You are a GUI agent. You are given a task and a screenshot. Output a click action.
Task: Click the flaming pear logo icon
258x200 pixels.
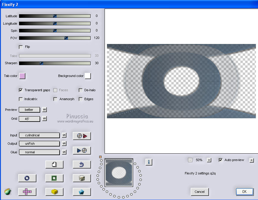(7, 191)
